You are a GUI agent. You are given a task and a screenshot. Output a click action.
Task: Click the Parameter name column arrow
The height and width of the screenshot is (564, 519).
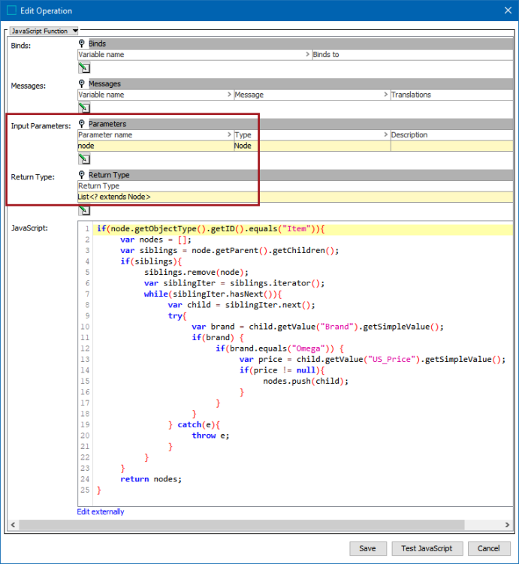tap(229, 134)
